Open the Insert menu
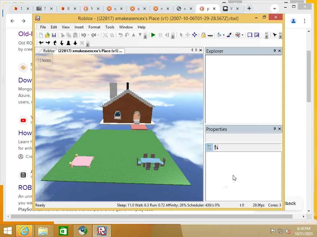The image size is (317, 237). coord(79,27)
